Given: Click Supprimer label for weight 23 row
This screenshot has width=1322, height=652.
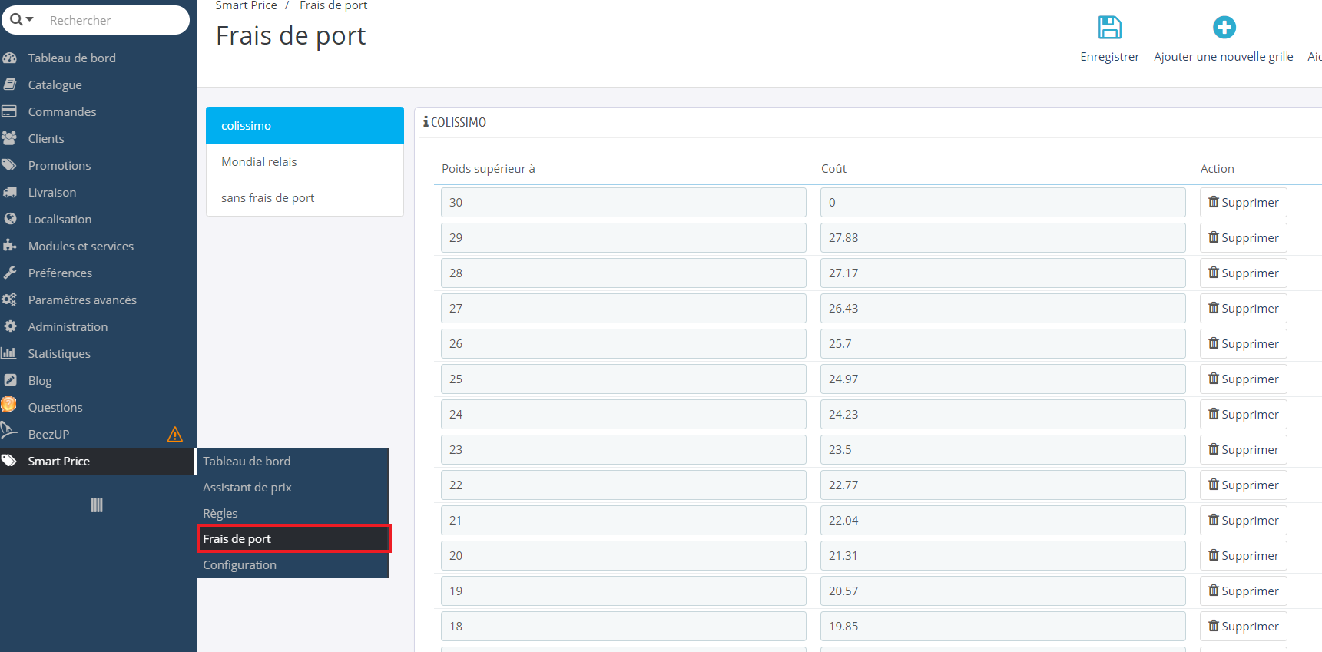Looking at the screenshot, I should pyautogui.click(x=1250, y=450).
